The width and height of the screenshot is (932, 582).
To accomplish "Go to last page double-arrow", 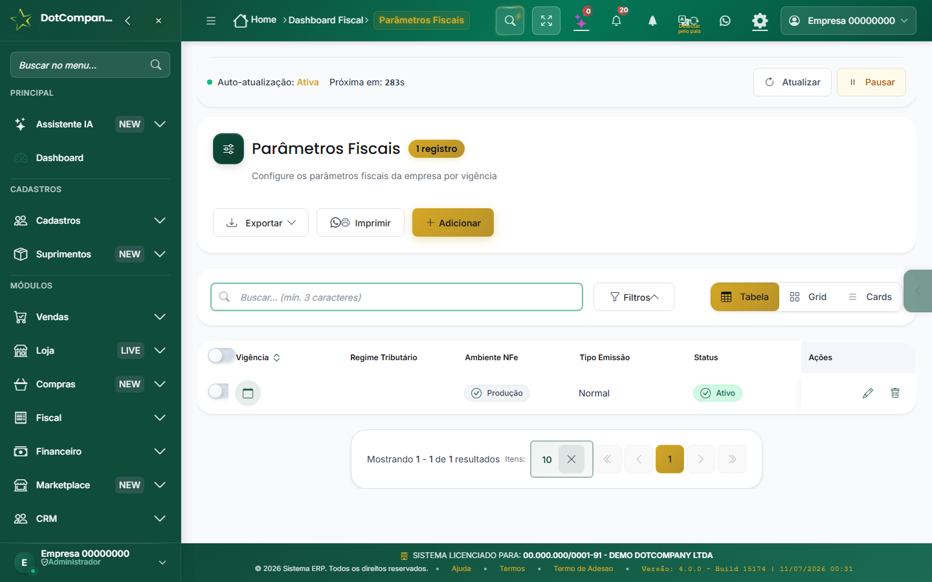I will 732,459.
